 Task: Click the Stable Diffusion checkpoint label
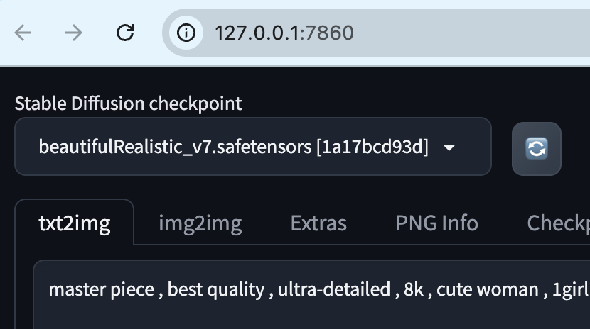129,104
